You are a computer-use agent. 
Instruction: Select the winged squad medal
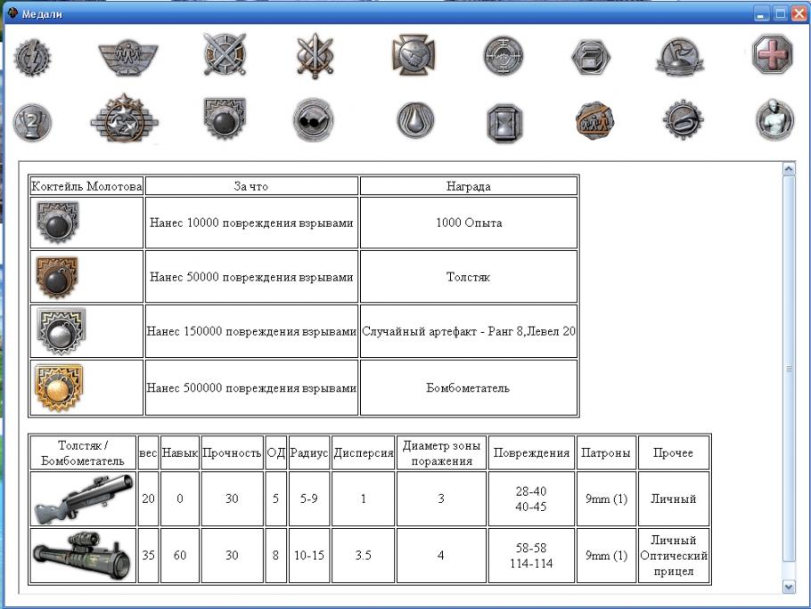[127, 58]
